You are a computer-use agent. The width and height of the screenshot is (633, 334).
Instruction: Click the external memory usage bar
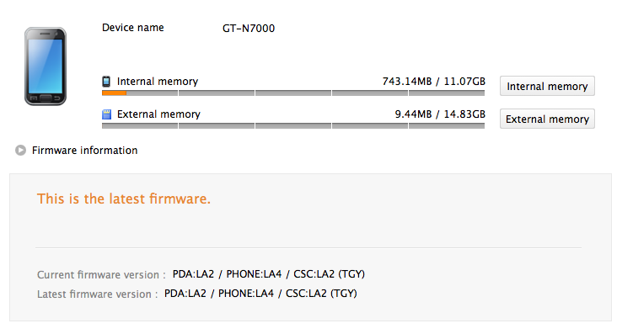293,125
